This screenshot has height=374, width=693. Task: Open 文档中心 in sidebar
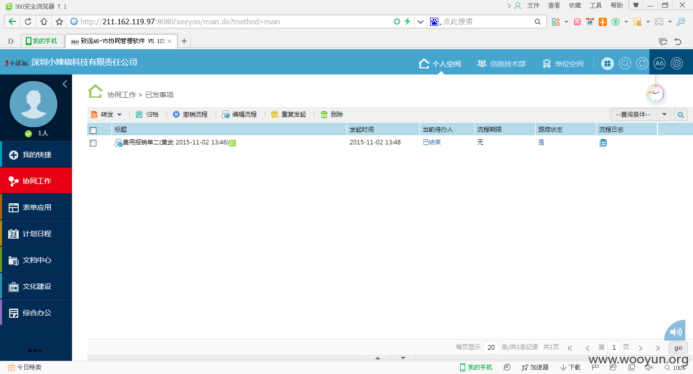(36, 260)
